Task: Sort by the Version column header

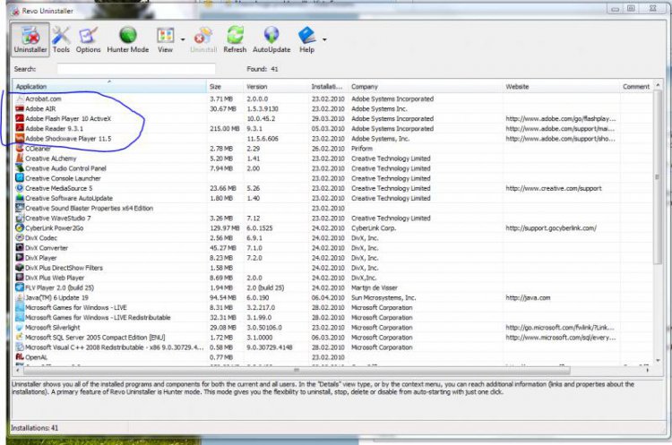Action: pyautogui.click(x=276, y=87)
